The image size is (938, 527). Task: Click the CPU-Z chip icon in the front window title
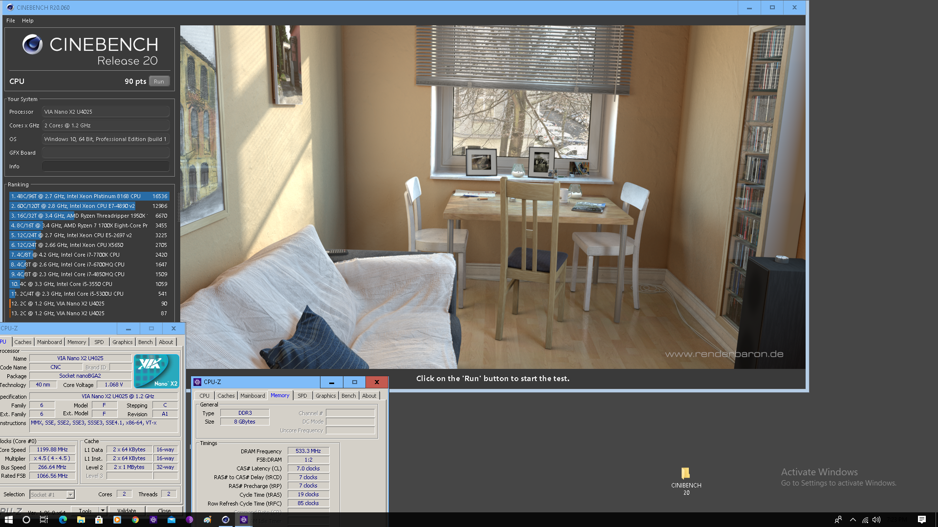point(197,382)
